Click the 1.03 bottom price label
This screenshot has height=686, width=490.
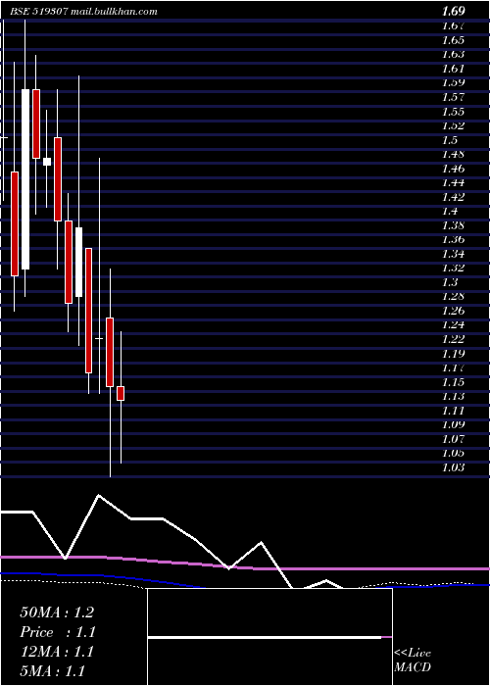click(x=453, y=467)
